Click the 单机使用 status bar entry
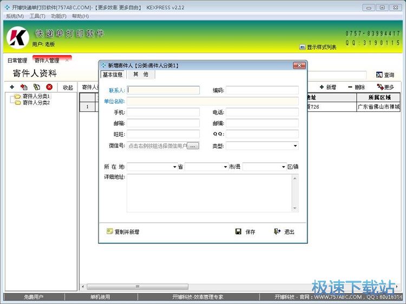This screenshot has height=304, width=406. (x=101, y=297)
